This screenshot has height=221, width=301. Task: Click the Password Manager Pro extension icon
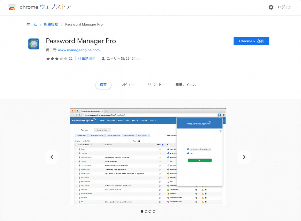(x=34, y=44)
